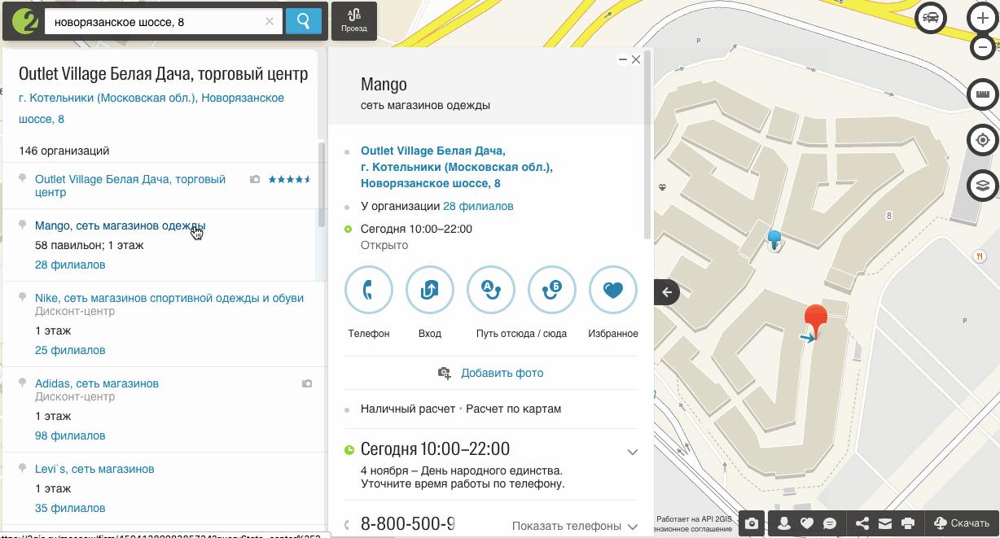This screenshot has width=1000, height=538.
Task: Open the Проезд route planner
Action: 354,21
